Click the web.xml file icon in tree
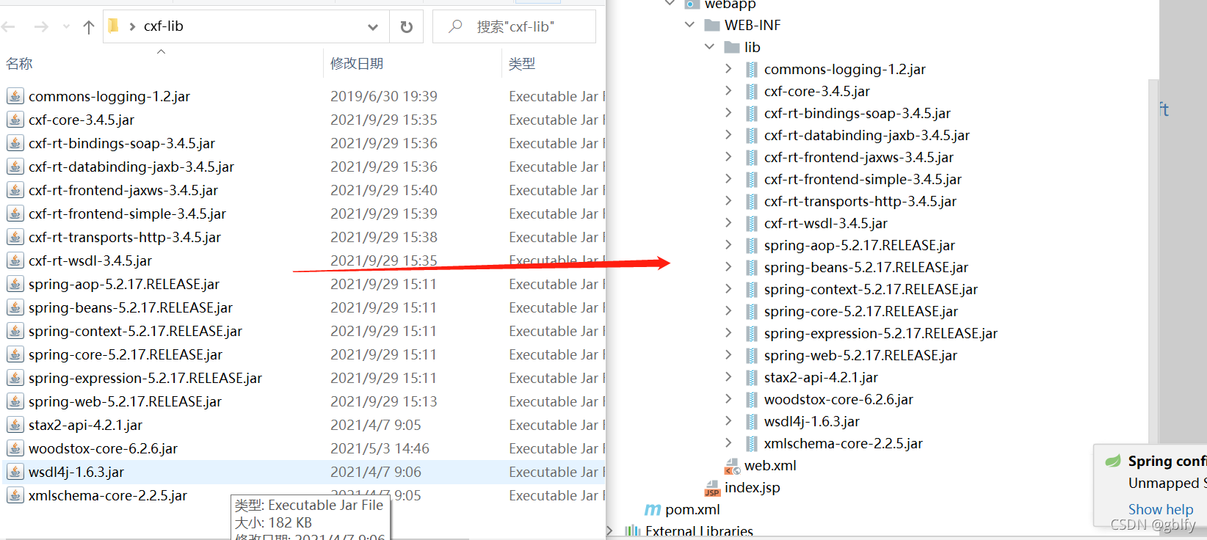The width and height of the screenshot is (1207, 540). click(x=732, y=467)
